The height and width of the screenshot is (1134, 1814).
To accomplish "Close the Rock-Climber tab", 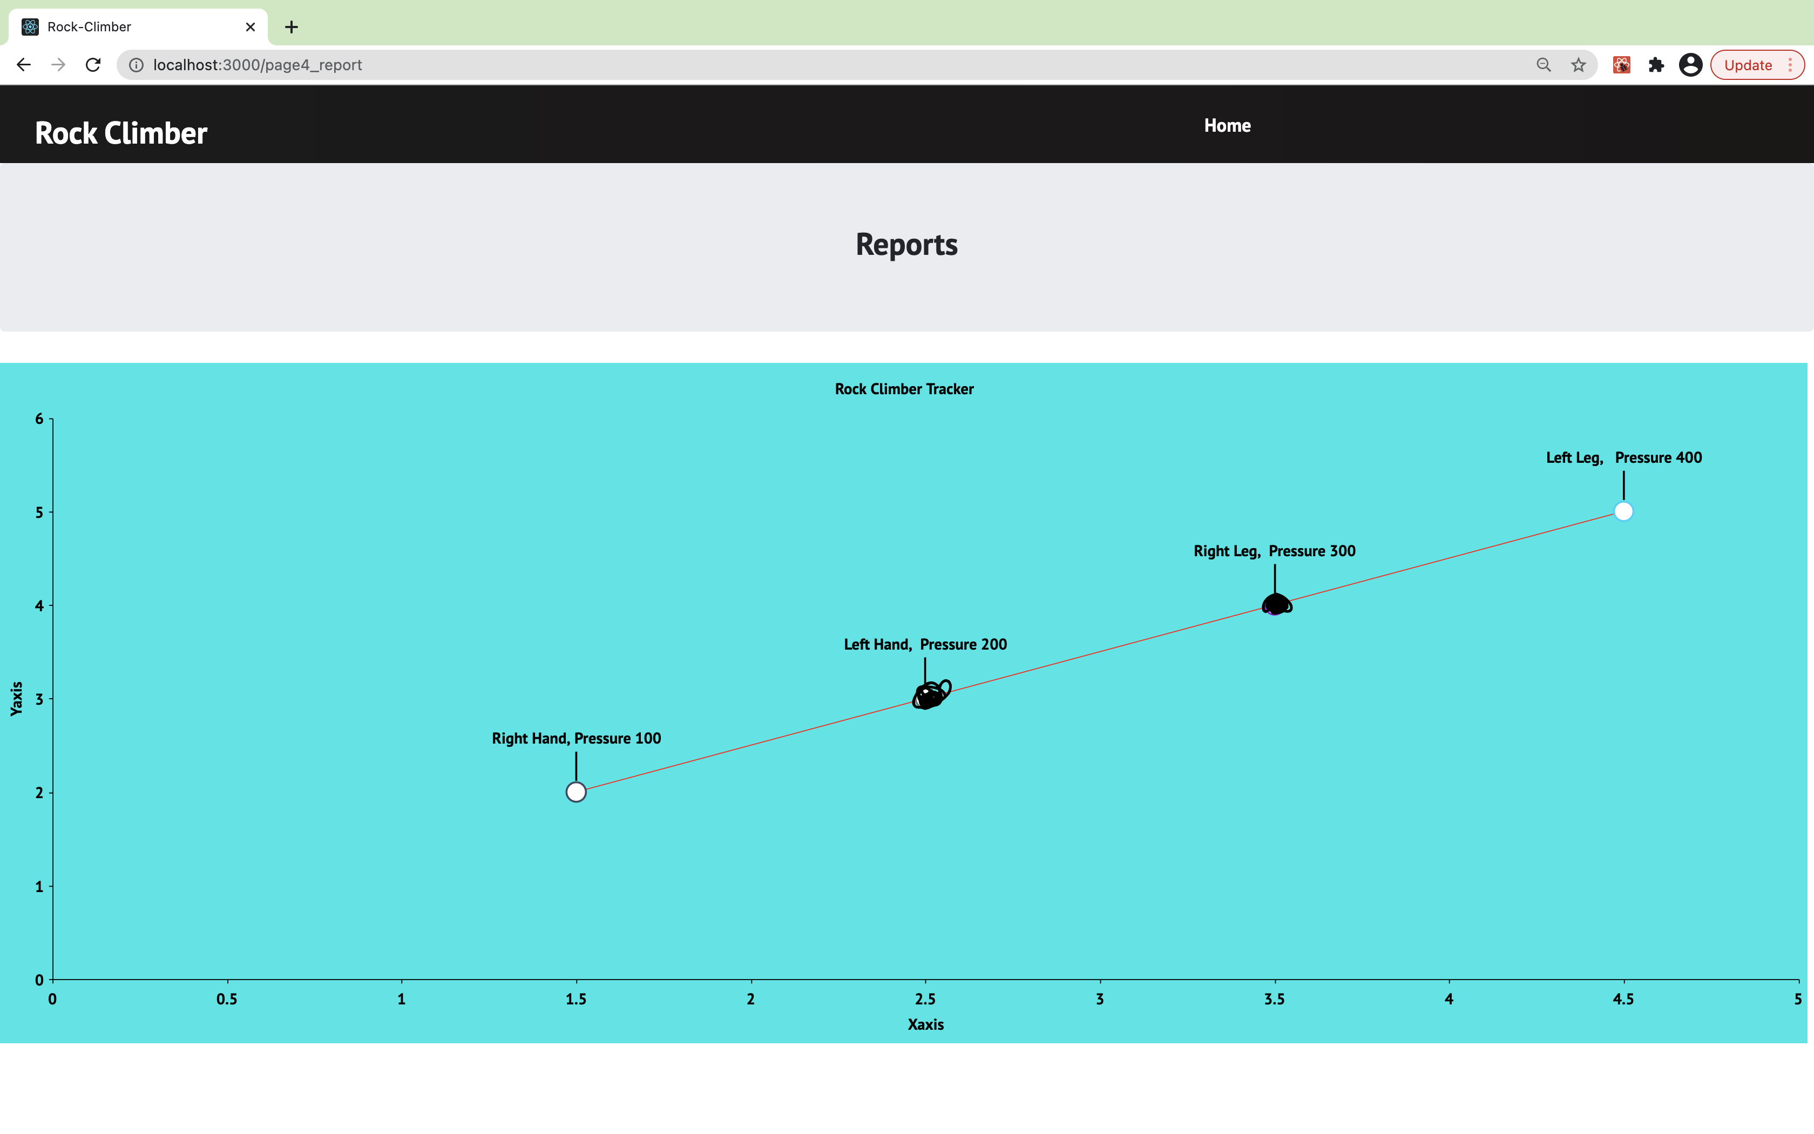I will coord(251,27).
